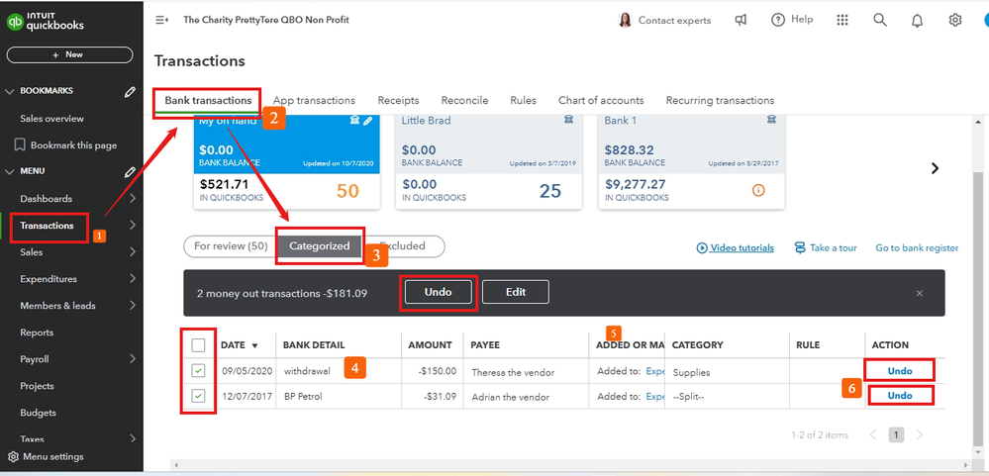Collapse the BOOKMARKS section
Image resolution: width=989 pixels, height=476 pixels.
coord(10,91)
